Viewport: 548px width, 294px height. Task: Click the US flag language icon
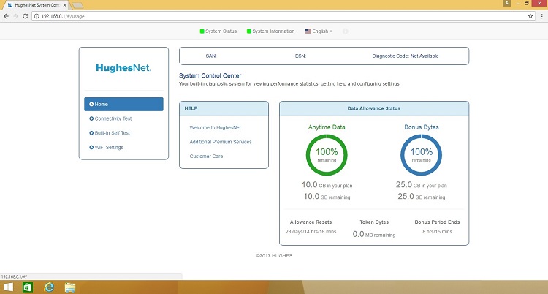308,31
